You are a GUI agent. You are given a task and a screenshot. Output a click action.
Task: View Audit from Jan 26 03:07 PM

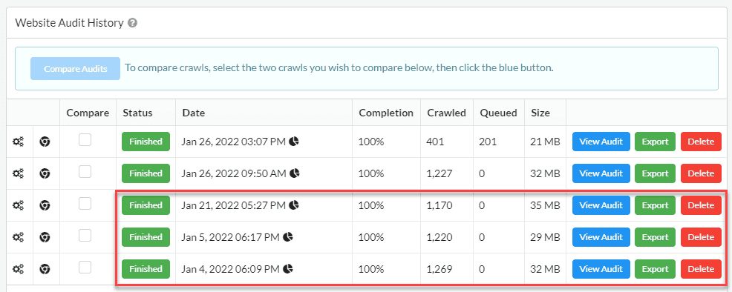(601, 142)
